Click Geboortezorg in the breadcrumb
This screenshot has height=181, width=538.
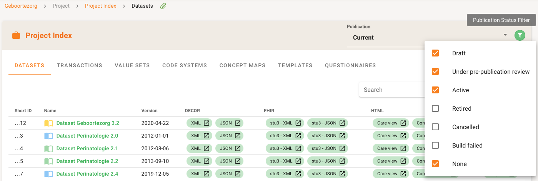21,6
